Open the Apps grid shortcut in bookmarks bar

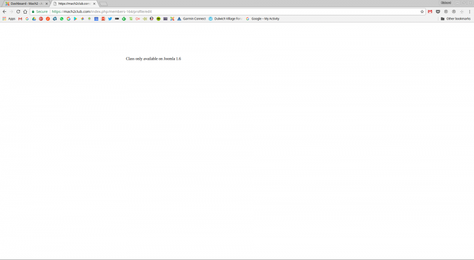(9, 19)
